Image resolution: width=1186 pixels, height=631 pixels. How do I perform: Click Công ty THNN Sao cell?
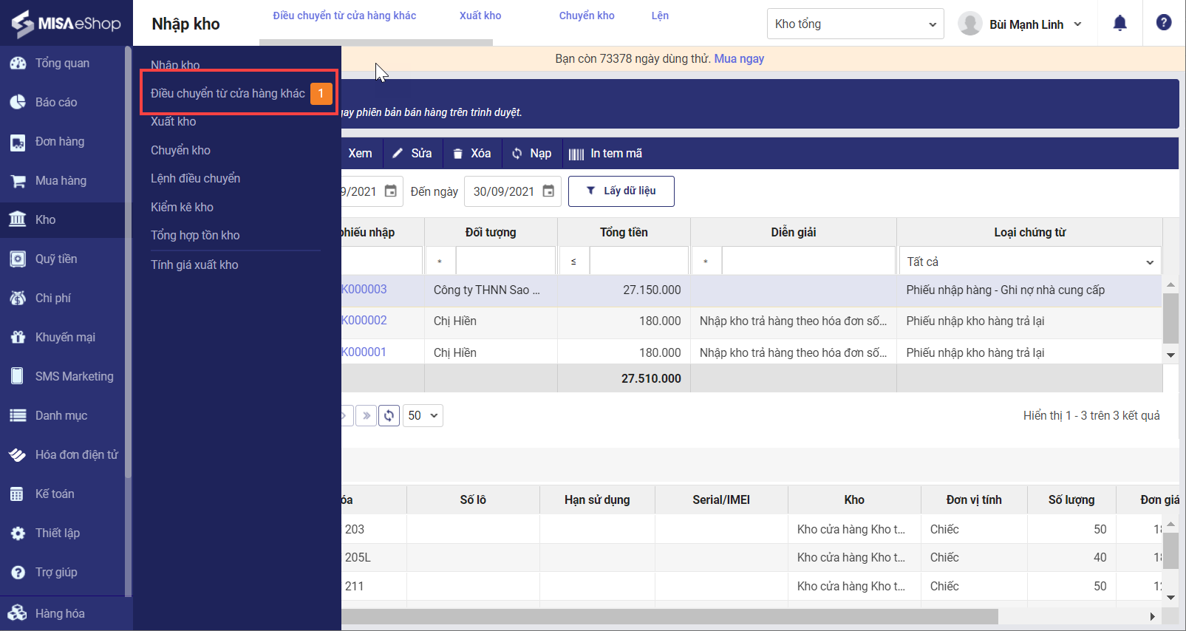coord(491,290)
